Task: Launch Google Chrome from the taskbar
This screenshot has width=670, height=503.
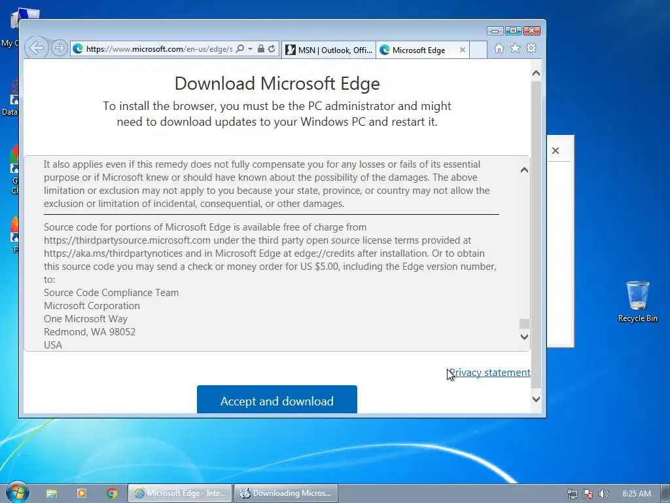Action: coord(112,493)
